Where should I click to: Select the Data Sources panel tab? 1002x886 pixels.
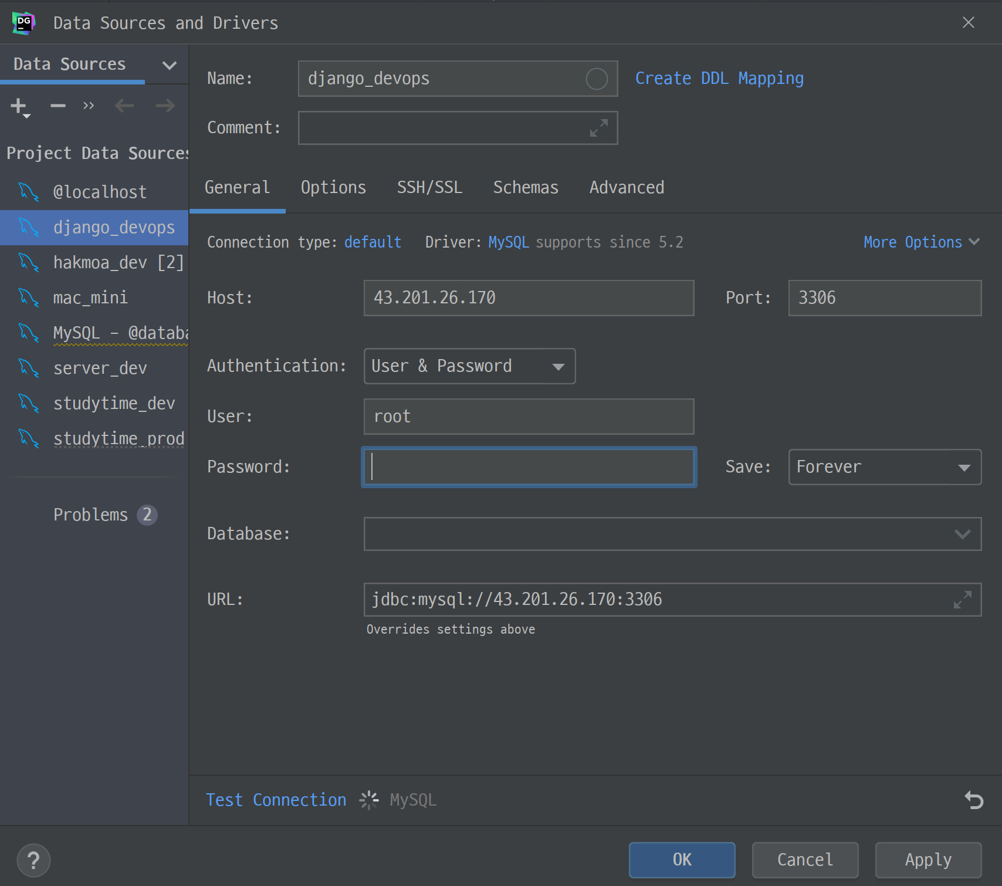click(69, 64)
